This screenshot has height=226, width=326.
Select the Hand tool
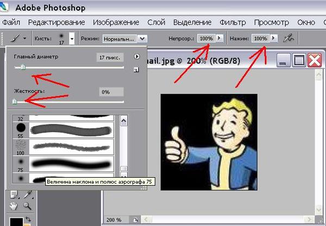(14, 206)
